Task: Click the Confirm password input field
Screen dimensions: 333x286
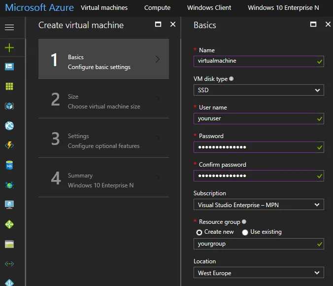Action: [x=259, y=176]
